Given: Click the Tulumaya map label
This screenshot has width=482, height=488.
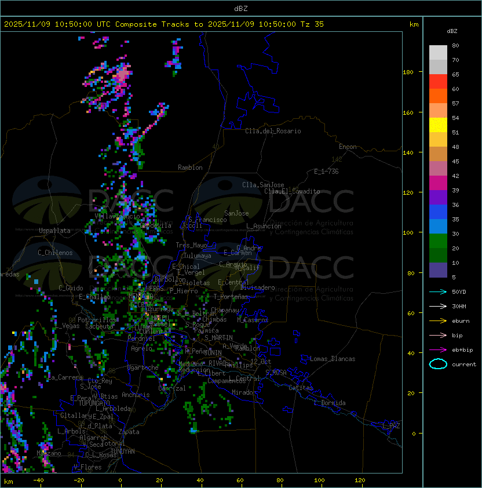Looking at the screenshot, I should click(x=198, y=256).
